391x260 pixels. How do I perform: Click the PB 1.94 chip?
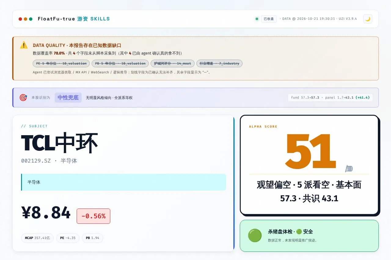point(93,238)
